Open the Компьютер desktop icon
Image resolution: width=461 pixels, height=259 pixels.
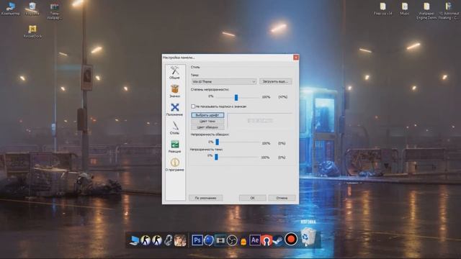click(10, 9)
